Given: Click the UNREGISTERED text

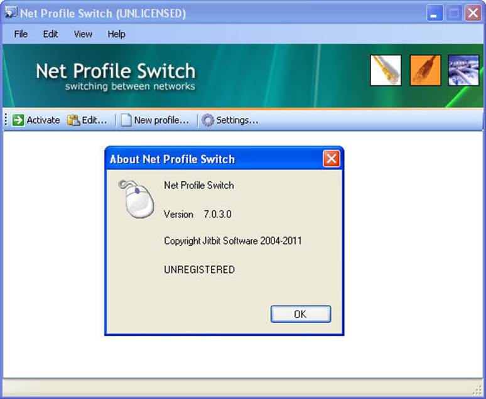Looking at the screenshot, I should [199, 270].
